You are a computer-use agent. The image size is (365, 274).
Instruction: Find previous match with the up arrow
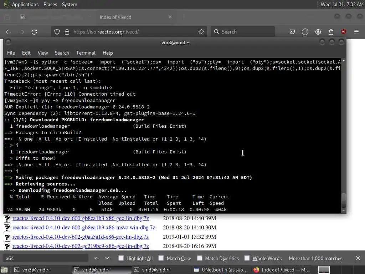[x=97, y=258]
